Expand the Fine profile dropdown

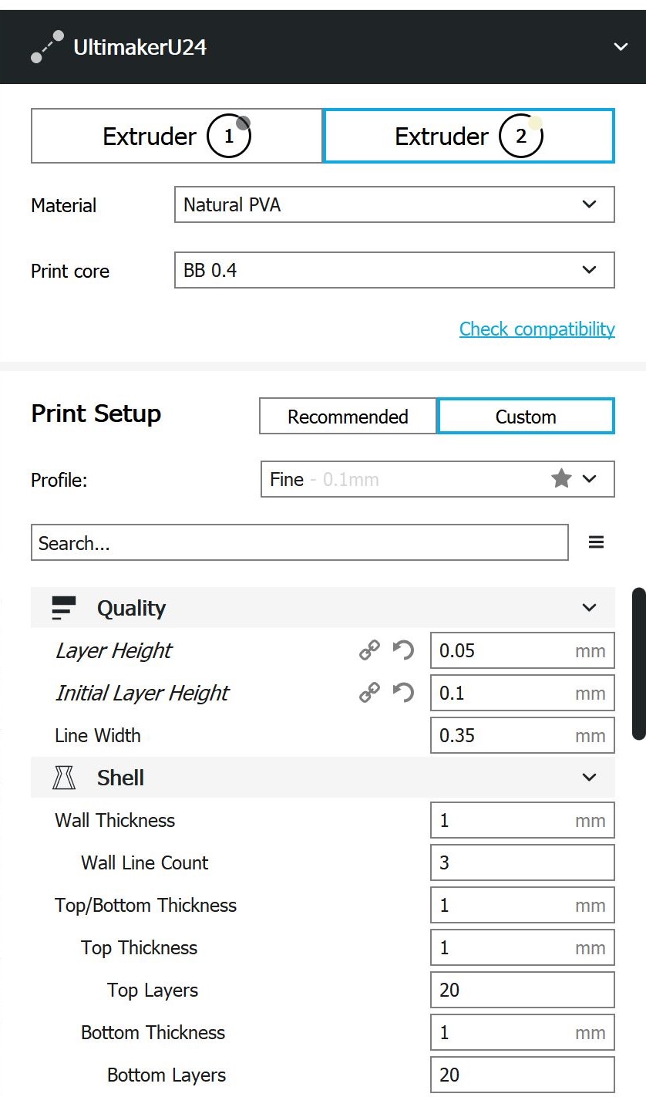coord(437,479)
